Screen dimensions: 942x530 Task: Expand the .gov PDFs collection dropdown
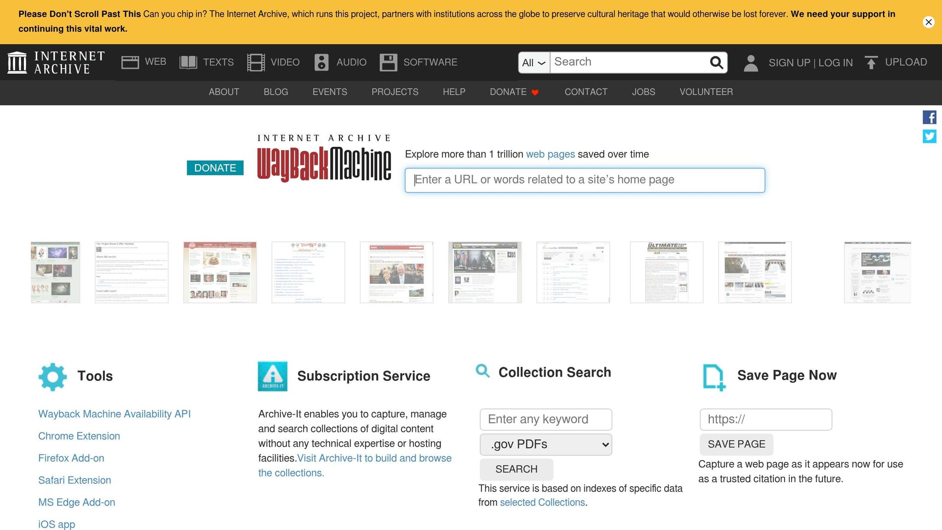pyautogui.click(x=546, y=444)
